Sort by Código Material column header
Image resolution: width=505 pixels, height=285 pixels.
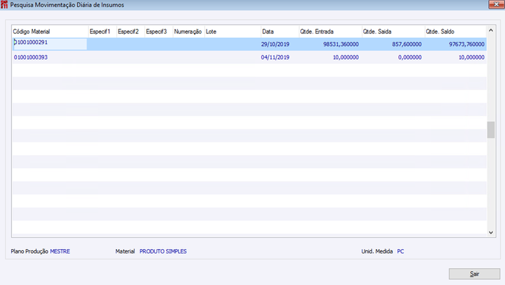50,32
